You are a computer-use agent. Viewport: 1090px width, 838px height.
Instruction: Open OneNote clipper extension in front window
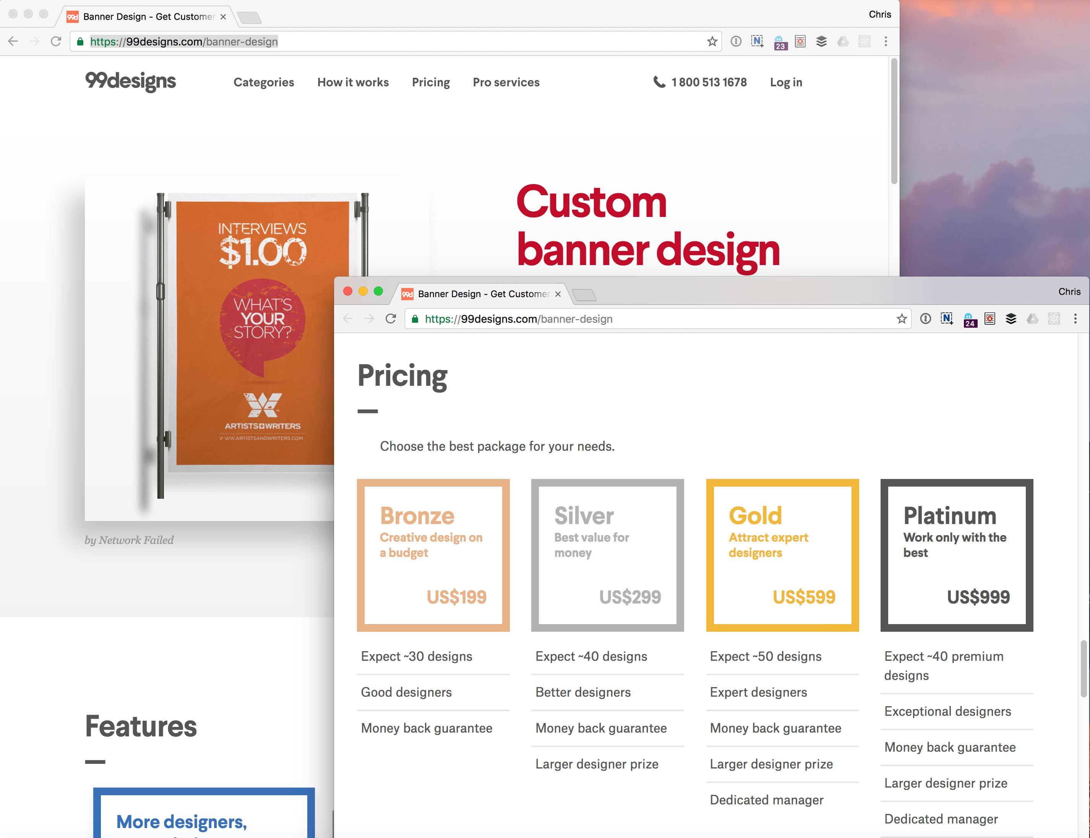947,319
